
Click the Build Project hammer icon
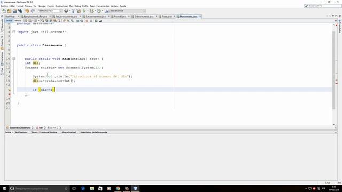(73, 11)
